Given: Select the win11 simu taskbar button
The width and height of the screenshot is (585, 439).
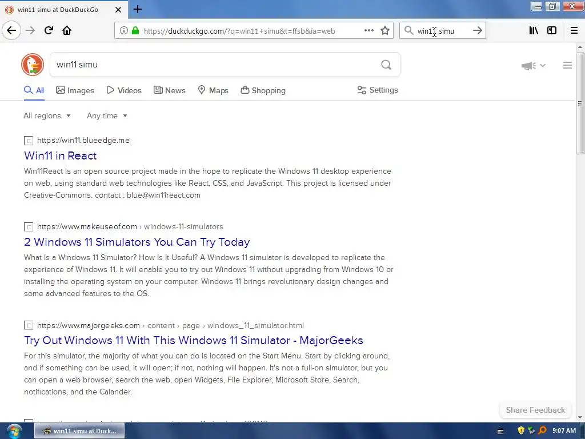Looking at the screenshot, I should click(x=79, y=431).
